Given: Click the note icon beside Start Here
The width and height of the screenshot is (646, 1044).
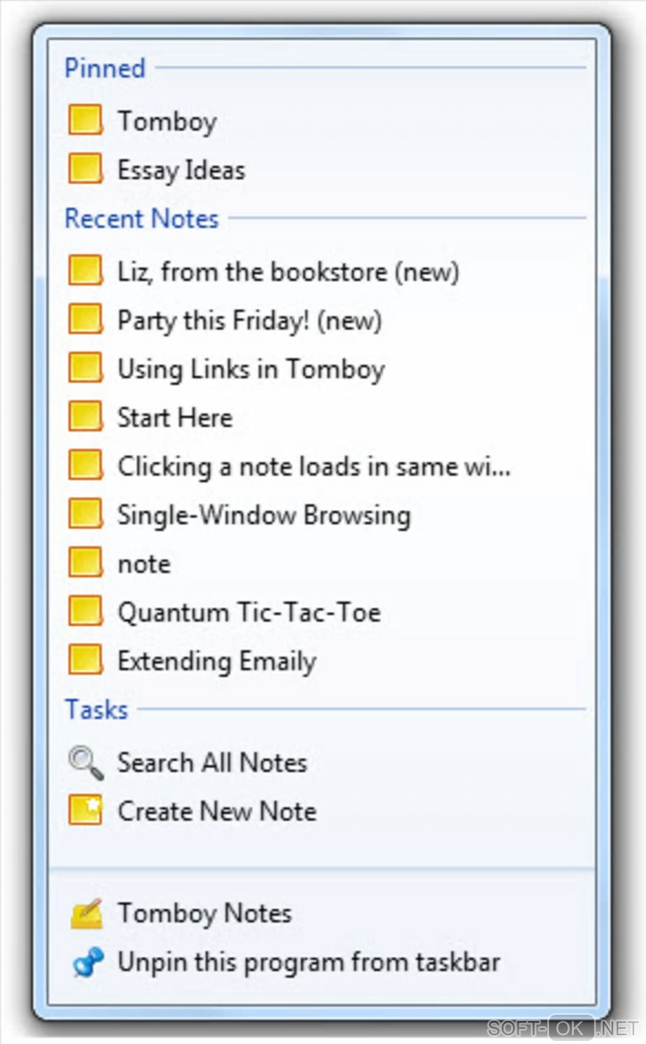Looking at the screenshot, I should click(x=85, y=417).
